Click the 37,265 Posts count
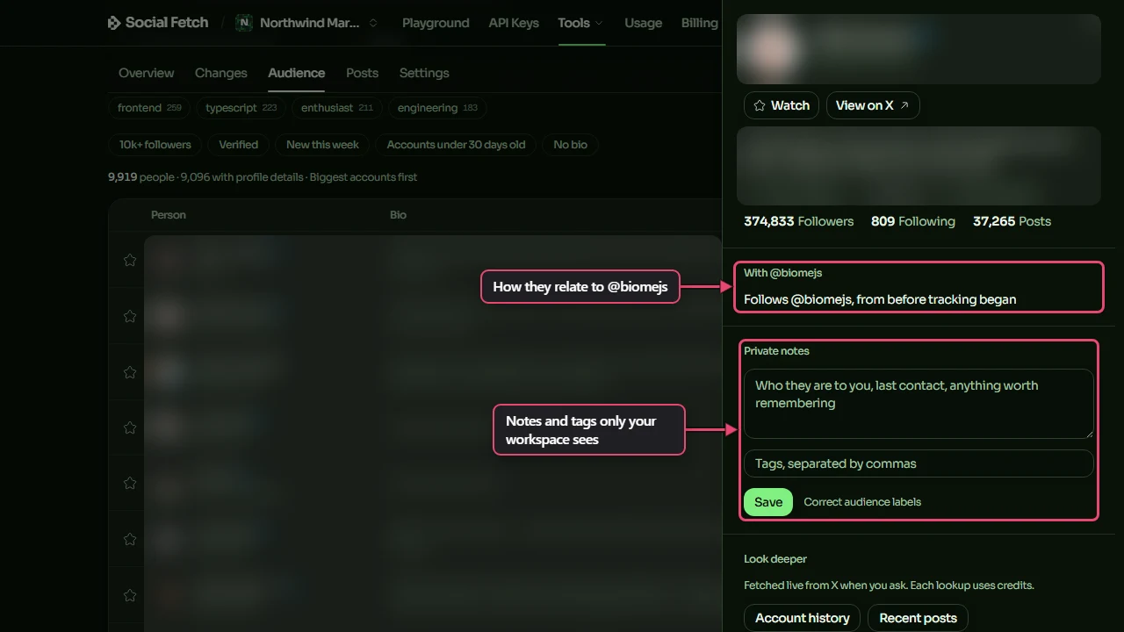Image resolution: width=1124 pixels, height=632 pixels. pos(1012,221)
